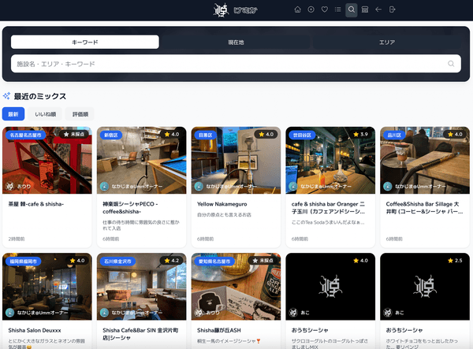Open Yellow Nakameguro card title
This screenshot has width=473, height=349.
pyautogui.click(x=222, y=204)
